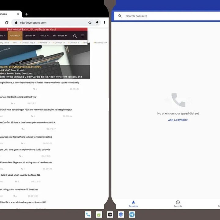
Task: Open the Galaxy Z Fold 3 Flex Mode headline
Action: pyautogui.click(x=41, y=77)
